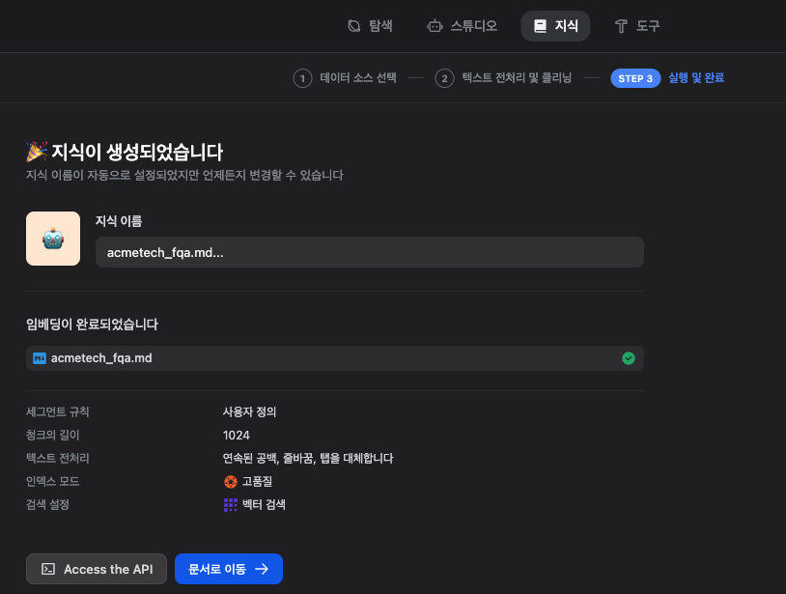Click the compass icon beside 탐색
The width and height of the screenshot is (786, 594).
pos(354,26)
